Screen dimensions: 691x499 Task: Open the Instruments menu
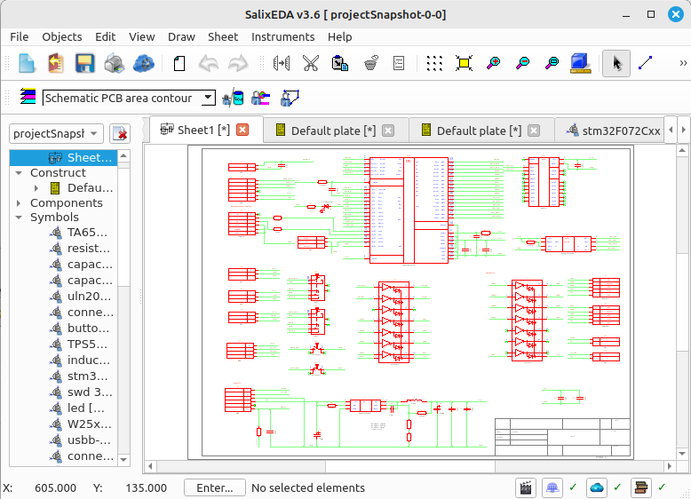coord(283,37)
